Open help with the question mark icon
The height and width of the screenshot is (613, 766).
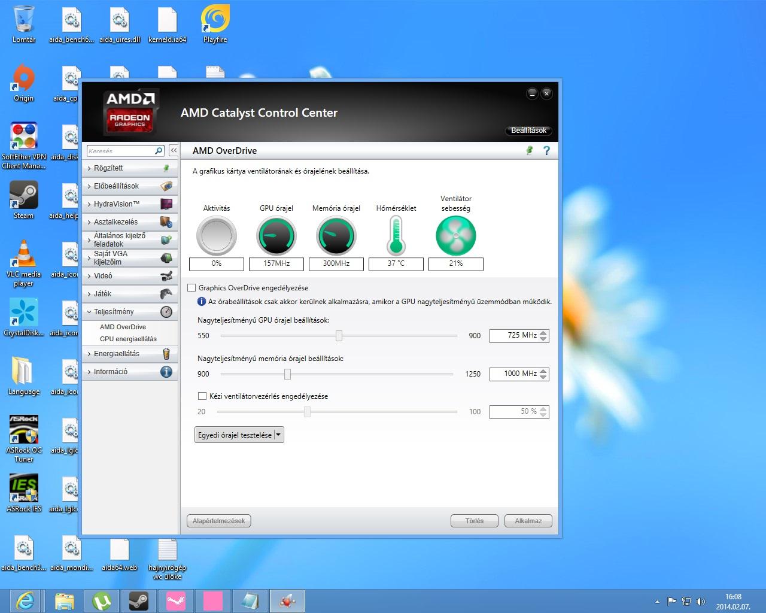click(546, 151)
